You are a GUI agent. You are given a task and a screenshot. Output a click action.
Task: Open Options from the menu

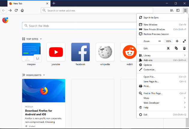click(162, 65)
